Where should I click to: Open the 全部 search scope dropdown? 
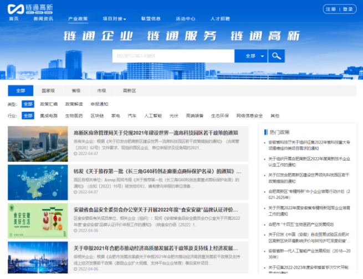[x=251, y=56]
